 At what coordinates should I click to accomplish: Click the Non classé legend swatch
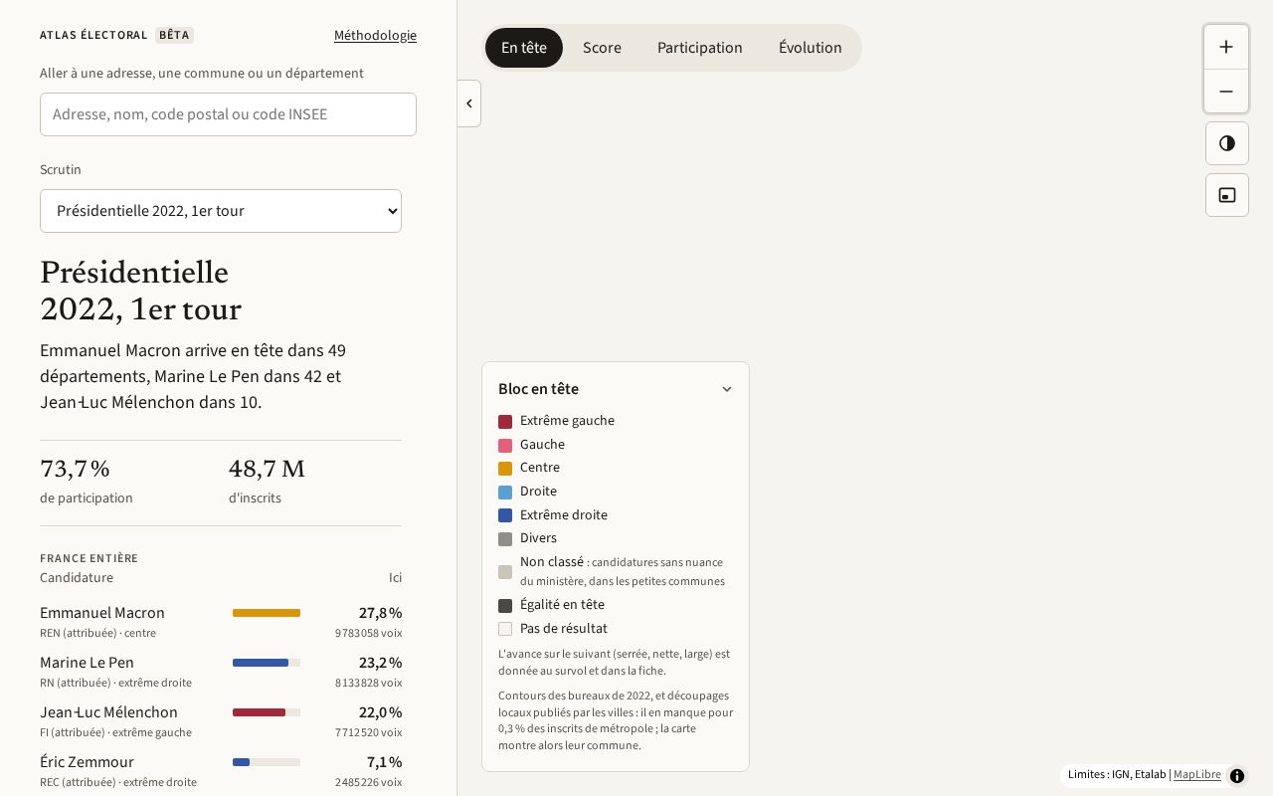(x=505, y=572)
